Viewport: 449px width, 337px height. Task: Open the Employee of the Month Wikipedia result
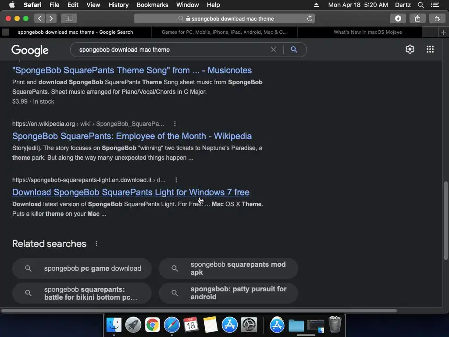pyautogui.click(x=132, y=136)
